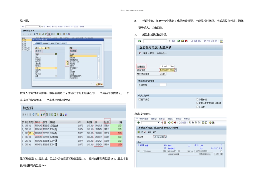This screenshot has width=264, height=186.
Task: Click Find binoculars icon in initial screen toolbar
Action: point(195,41)
